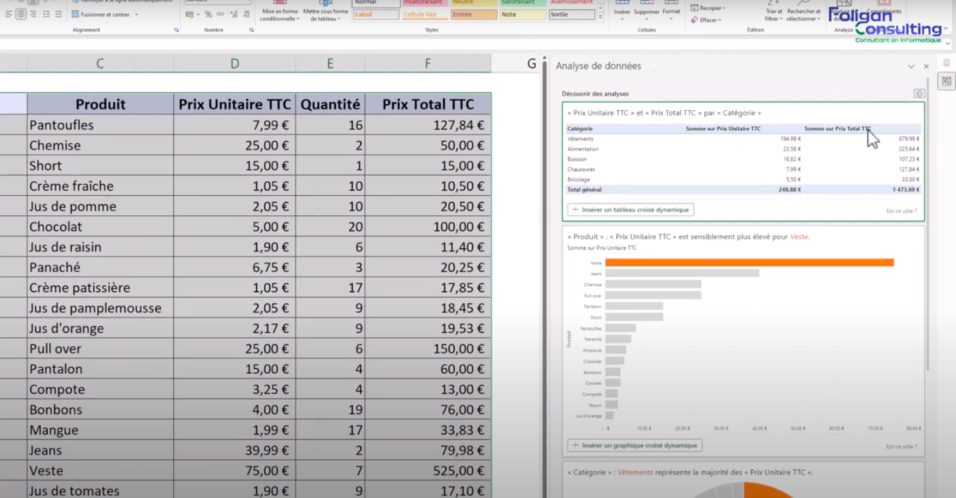Expand the Effacer dropdown
956x498 pixels.
tap(708, 20)
